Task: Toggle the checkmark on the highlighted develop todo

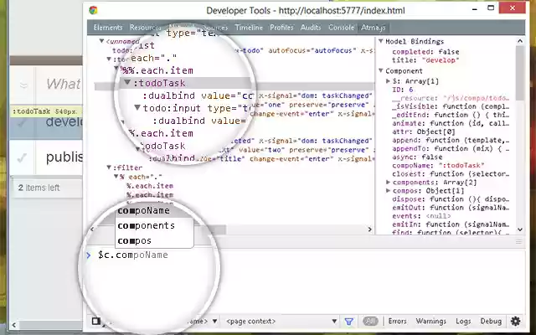Action: (x=23, y=123)
